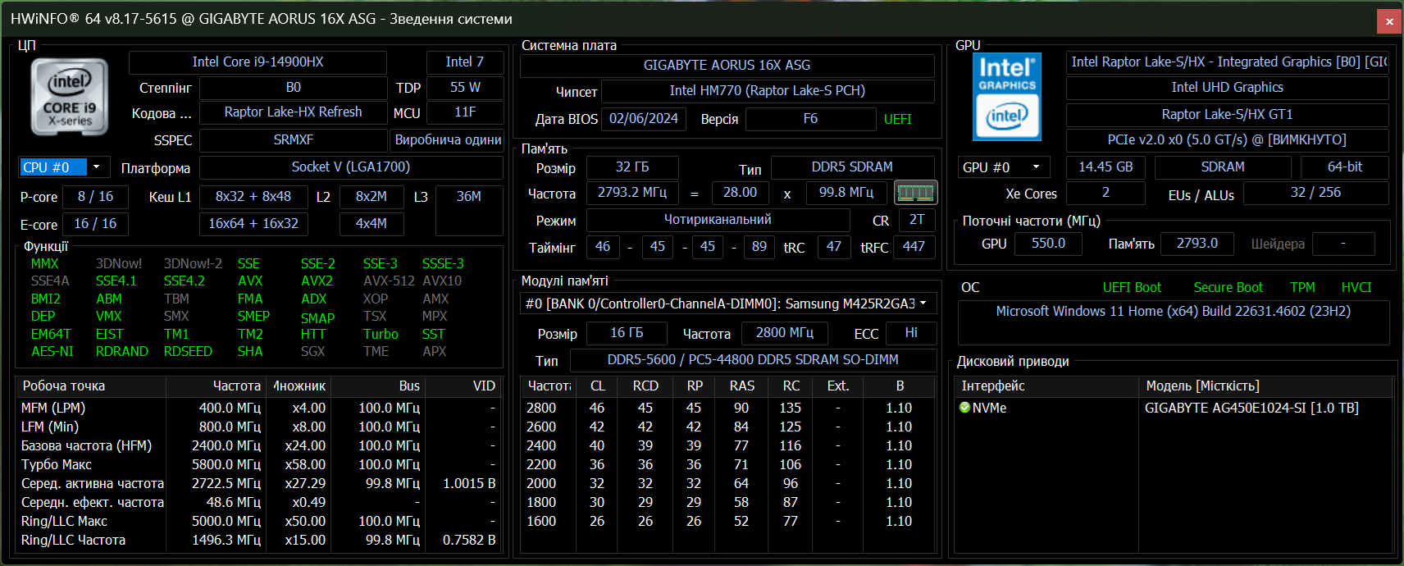Click the Turbo feature label

coord(381,334)
